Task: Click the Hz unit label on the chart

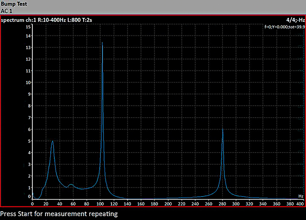Action: tap(301, 196)
